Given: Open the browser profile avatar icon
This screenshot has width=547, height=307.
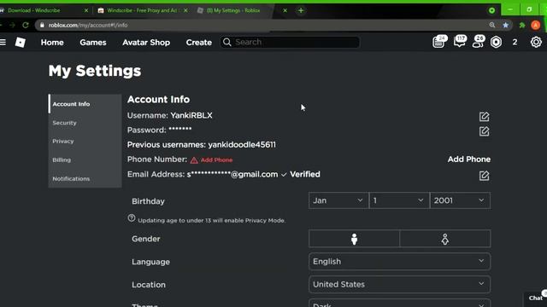Looking at the screenshot, I should tap(536, 25).
